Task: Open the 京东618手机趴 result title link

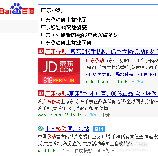Action: (101, 51)
